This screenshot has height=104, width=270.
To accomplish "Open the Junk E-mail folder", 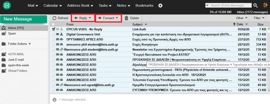I will (16, 60).
